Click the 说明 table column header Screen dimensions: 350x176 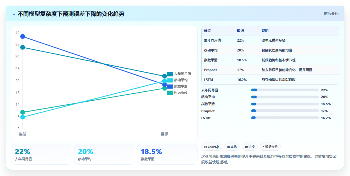coord(265,31)
